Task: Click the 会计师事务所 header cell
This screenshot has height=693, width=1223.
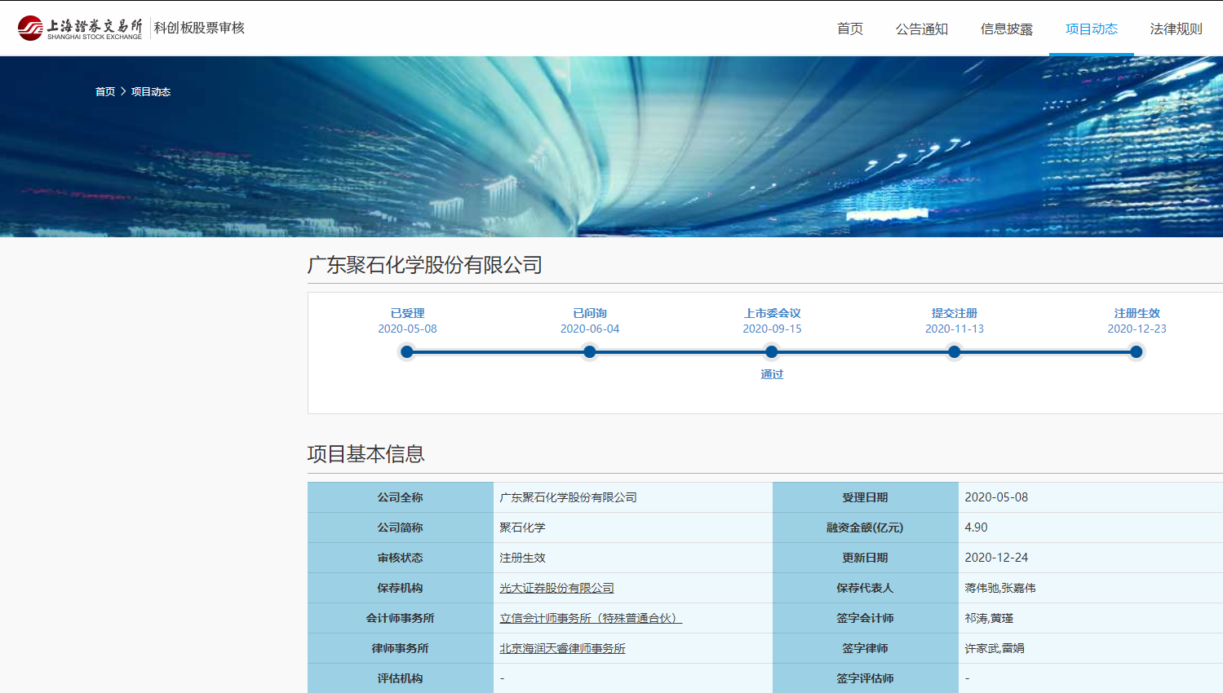Action: pyautogui.click(x=401, y=618)
